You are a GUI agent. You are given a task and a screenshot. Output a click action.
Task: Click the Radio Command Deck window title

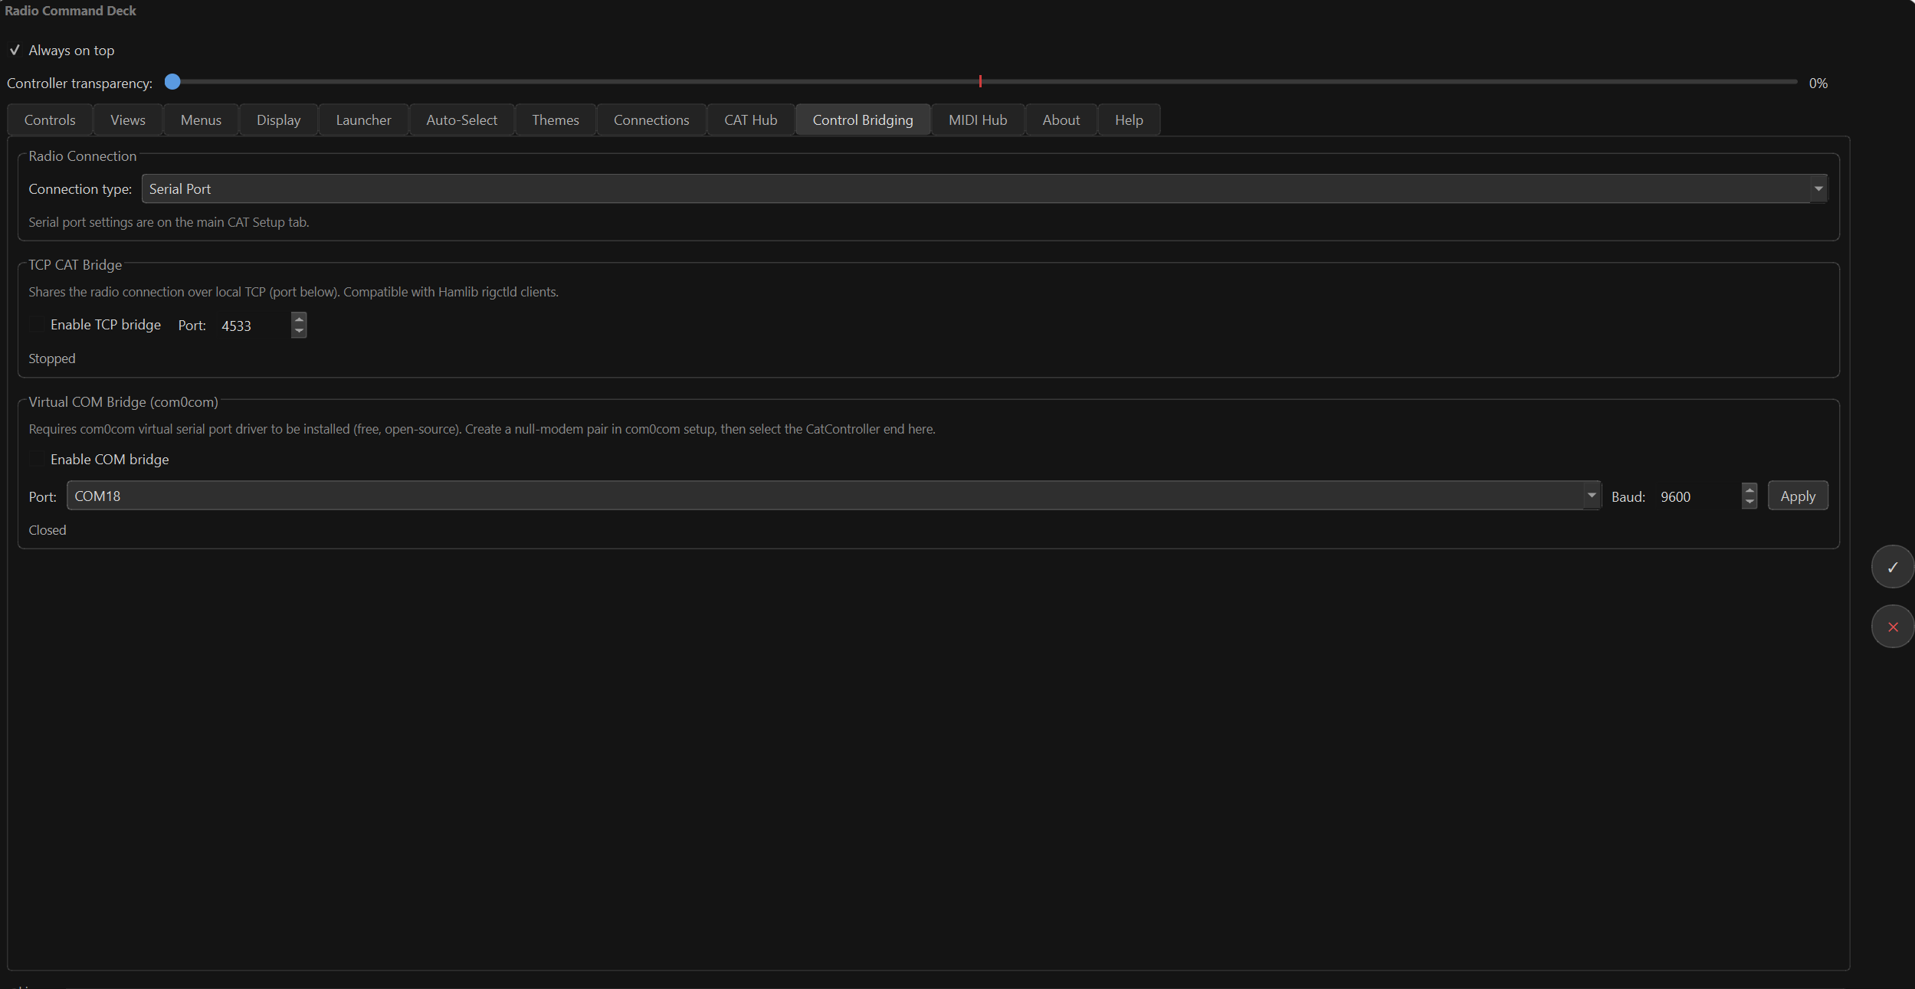click(71, 11)
